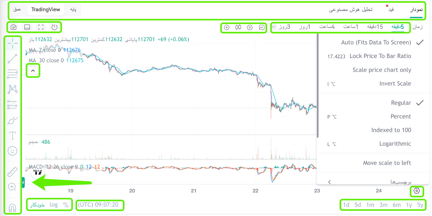Select the ruler measure tool

[12, 172]
